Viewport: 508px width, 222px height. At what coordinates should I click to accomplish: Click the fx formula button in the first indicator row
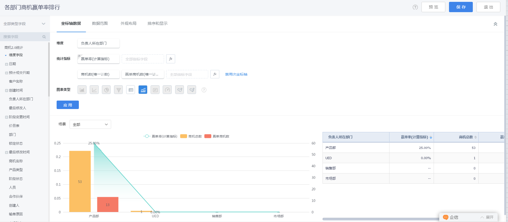tap(171, 59)
